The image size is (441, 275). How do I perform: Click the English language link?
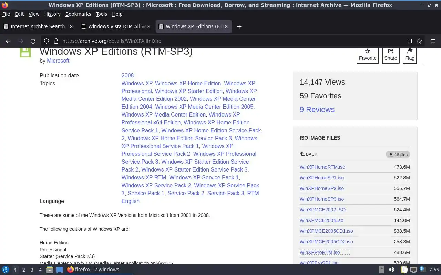[x=131, y=201]
